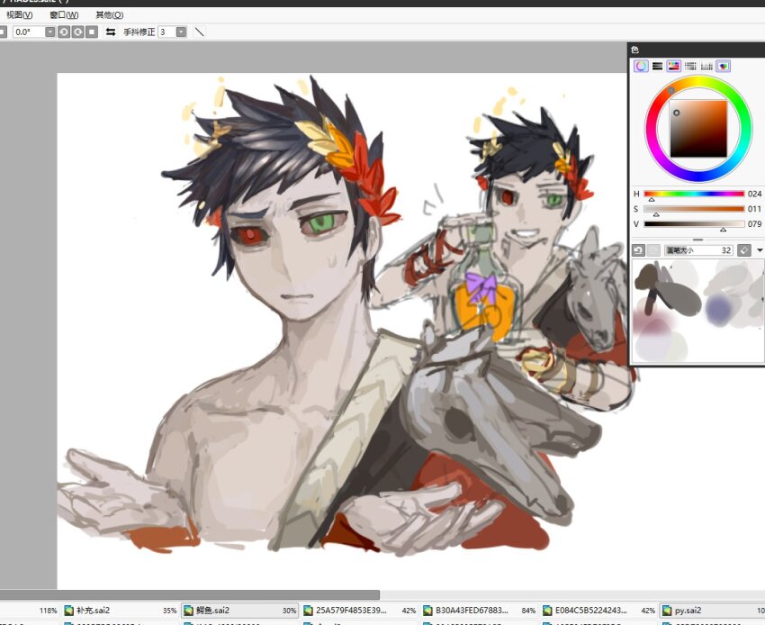Viewport: 765px width, 625px height.
Task: Open the rotation angle dropdown
Action: click(x=49, y=32)
